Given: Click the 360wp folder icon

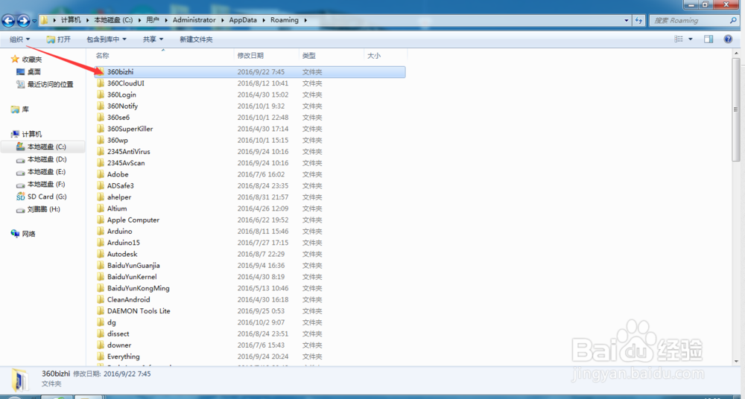Looking at the screenshot, I should pyautogui.click(x=101, y=140).
